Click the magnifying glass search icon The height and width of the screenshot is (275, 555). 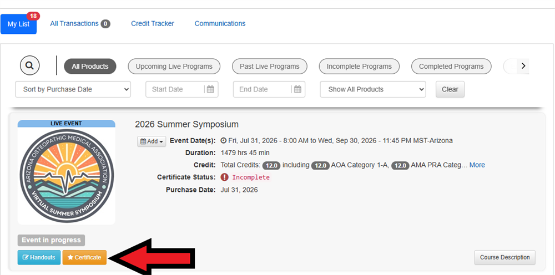coord(30,66)
